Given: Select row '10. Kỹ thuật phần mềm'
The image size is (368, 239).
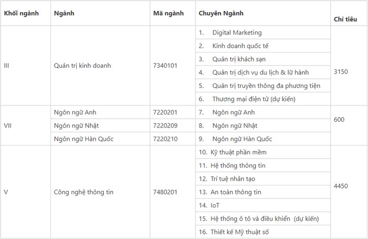Looking at the screenshot, I should [x=263, y=152].
